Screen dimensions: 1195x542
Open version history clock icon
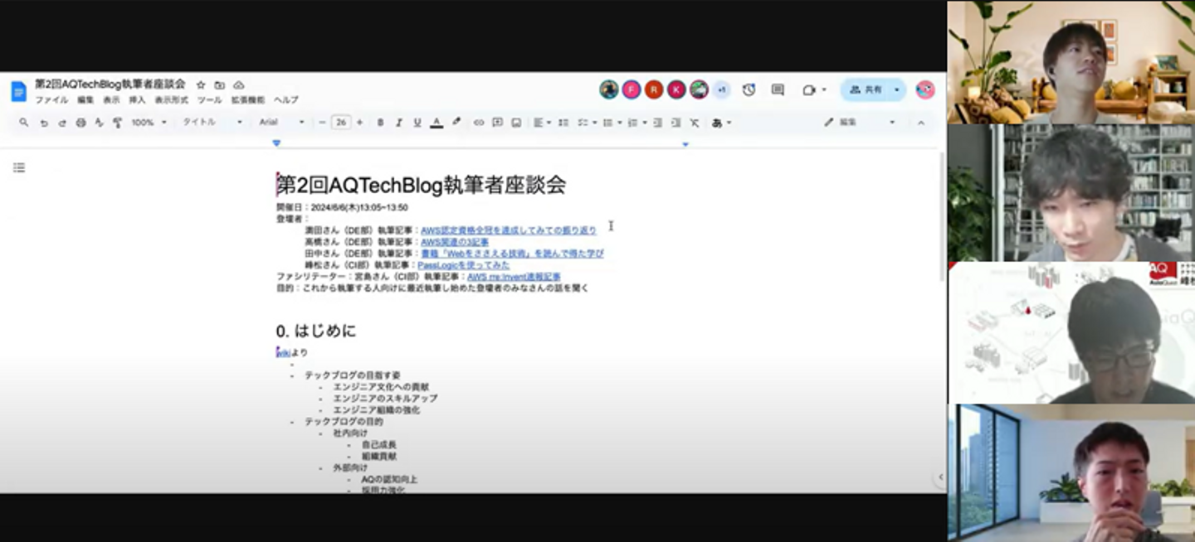(x=749, y=90)
